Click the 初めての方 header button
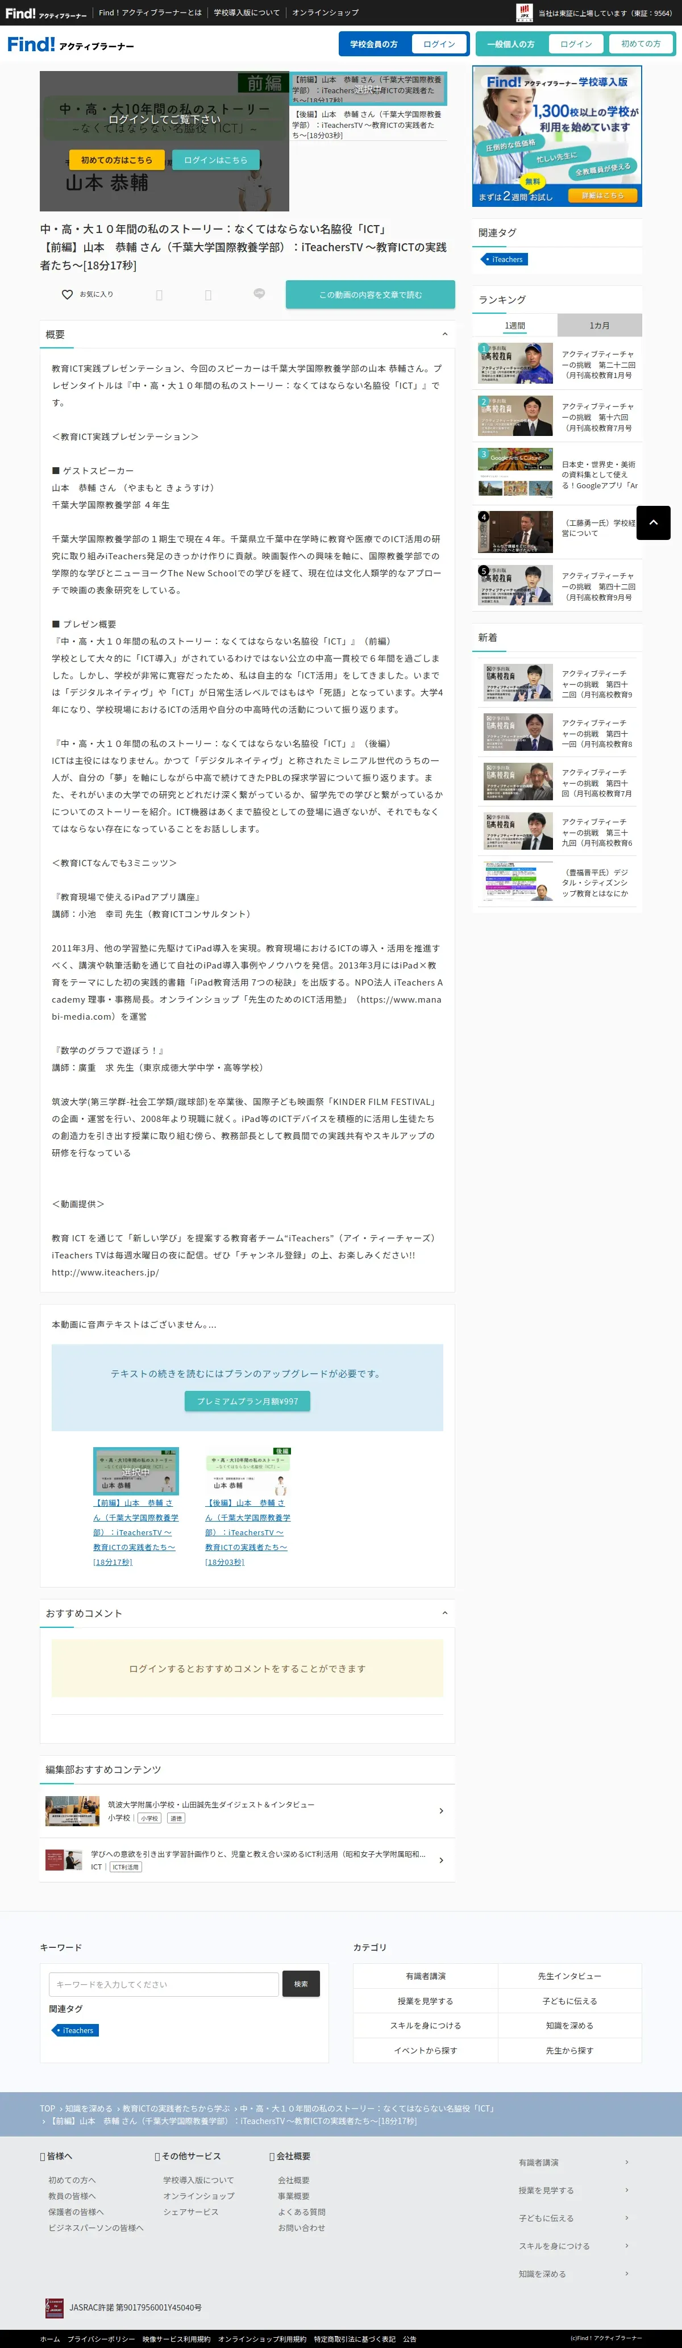The height and width of the screenshot is (2348, 682). [x=640, y=44]
